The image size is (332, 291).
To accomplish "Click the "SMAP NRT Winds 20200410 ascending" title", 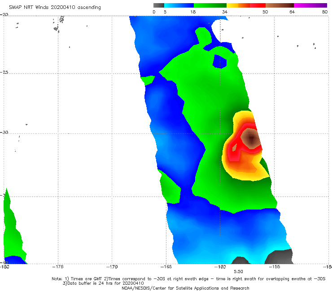I will pyautogui.click(x=55, y=8).
